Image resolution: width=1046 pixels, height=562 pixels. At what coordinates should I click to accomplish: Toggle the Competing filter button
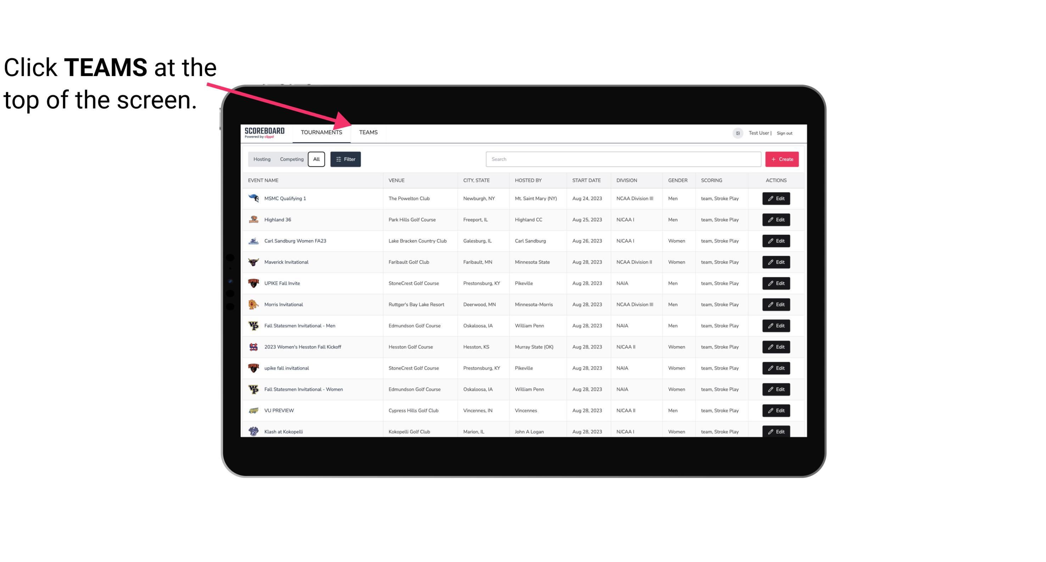[x=291, y=159]
